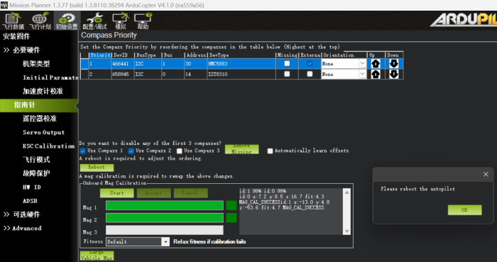Click the Reboot button
The image size is (497, 262).
point(97,168)
